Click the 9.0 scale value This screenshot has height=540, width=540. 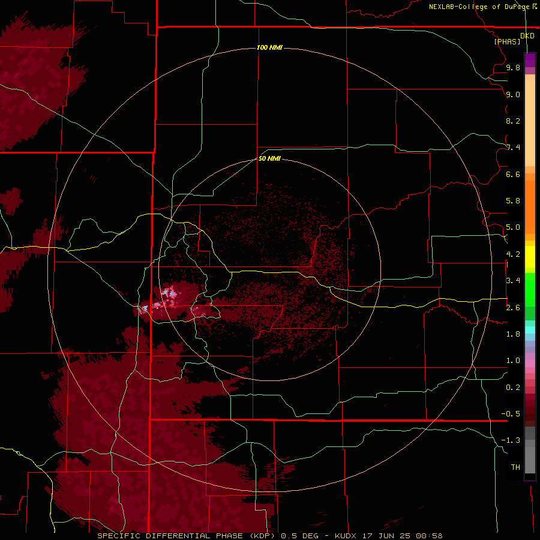(513, 94)
